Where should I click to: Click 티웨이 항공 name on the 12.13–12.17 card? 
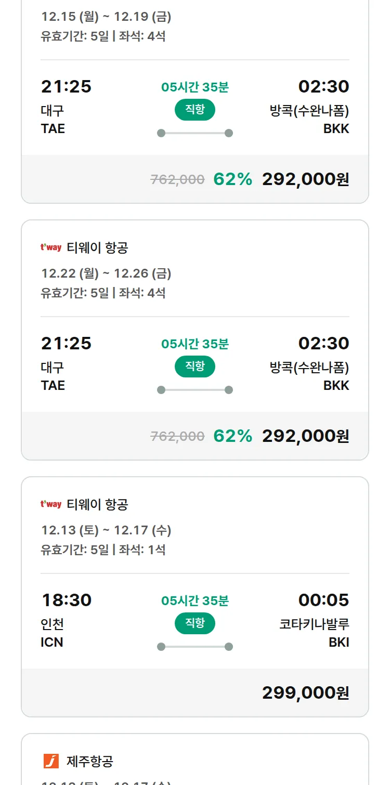coord(97,504)
